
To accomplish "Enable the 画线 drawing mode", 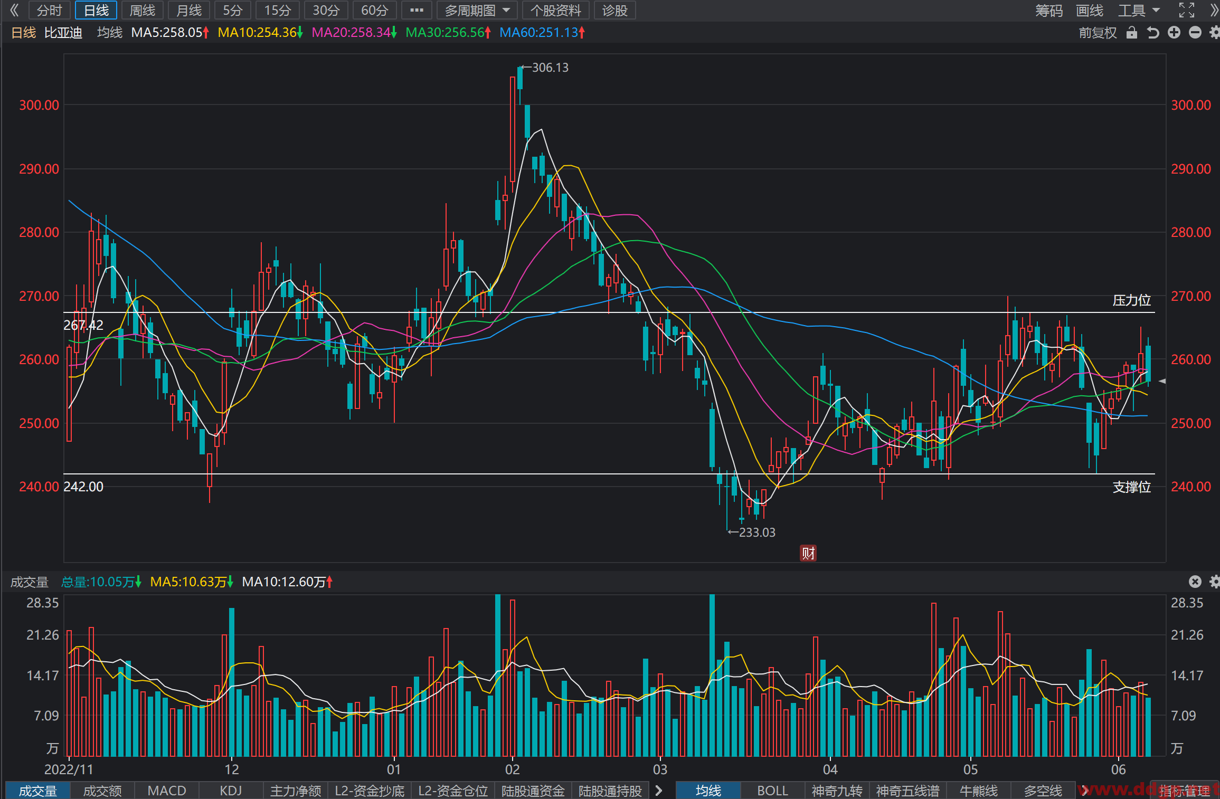I will pos(1090,10).
